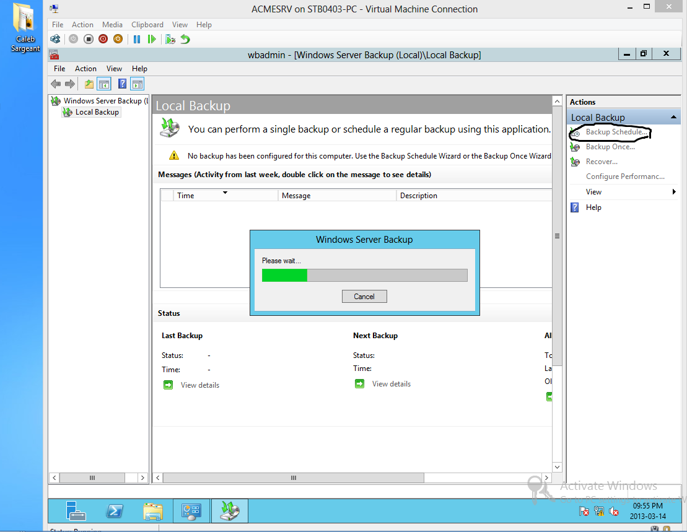687x532 pixels.
Task: Revert the virtual machine with the green undo arrow
Action: click(x=185, y=39)
